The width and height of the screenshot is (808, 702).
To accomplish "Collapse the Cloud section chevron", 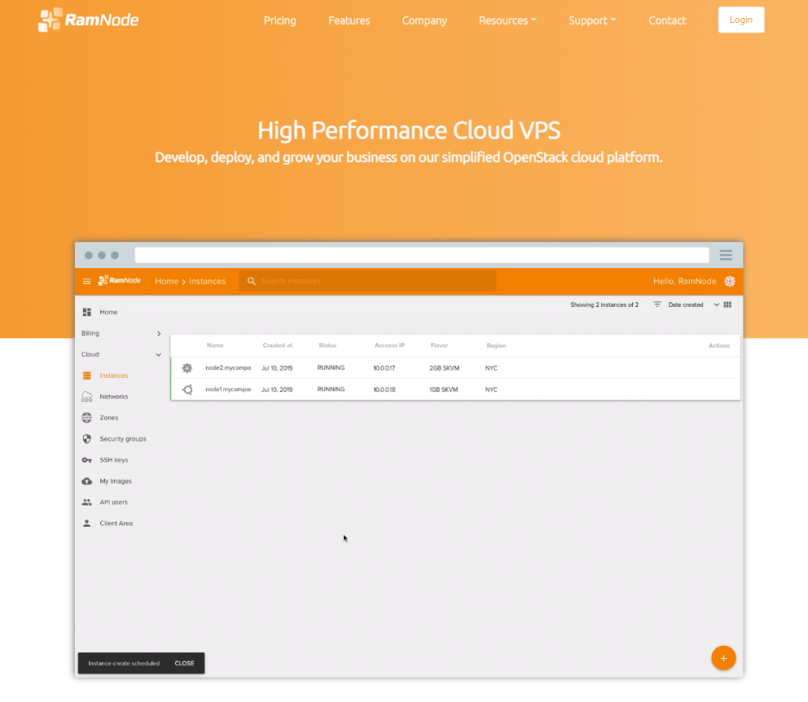I will 158,354.
